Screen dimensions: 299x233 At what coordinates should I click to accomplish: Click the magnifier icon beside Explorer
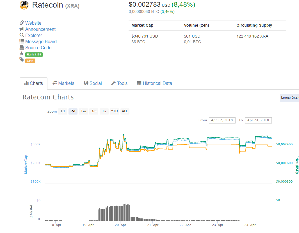(22, 35)
